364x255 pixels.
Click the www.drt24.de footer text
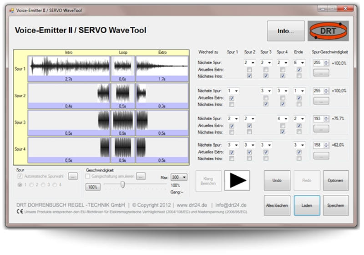(x=192, y=205)
